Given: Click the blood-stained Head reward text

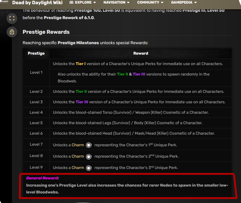Looking at the screenshot, I should click(134, 133).
